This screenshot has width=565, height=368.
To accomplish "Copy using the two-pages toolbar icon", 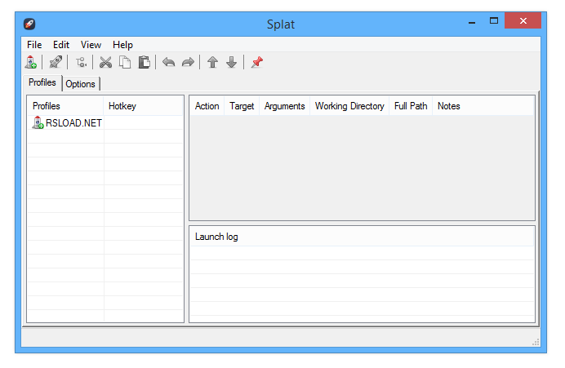I will pyautogui.click(x=125, y=62).
